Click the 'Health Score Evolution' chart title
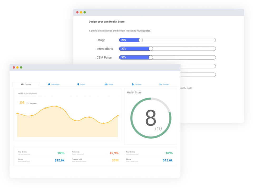This screenshot has height=188, width=253. point(27,93)
